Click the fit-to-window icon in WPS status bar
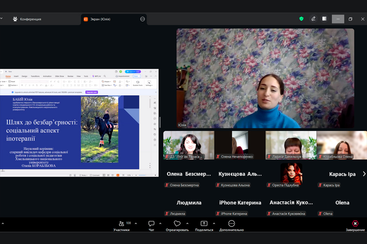This screenshot has height=244, width=367. click(123, 175)
